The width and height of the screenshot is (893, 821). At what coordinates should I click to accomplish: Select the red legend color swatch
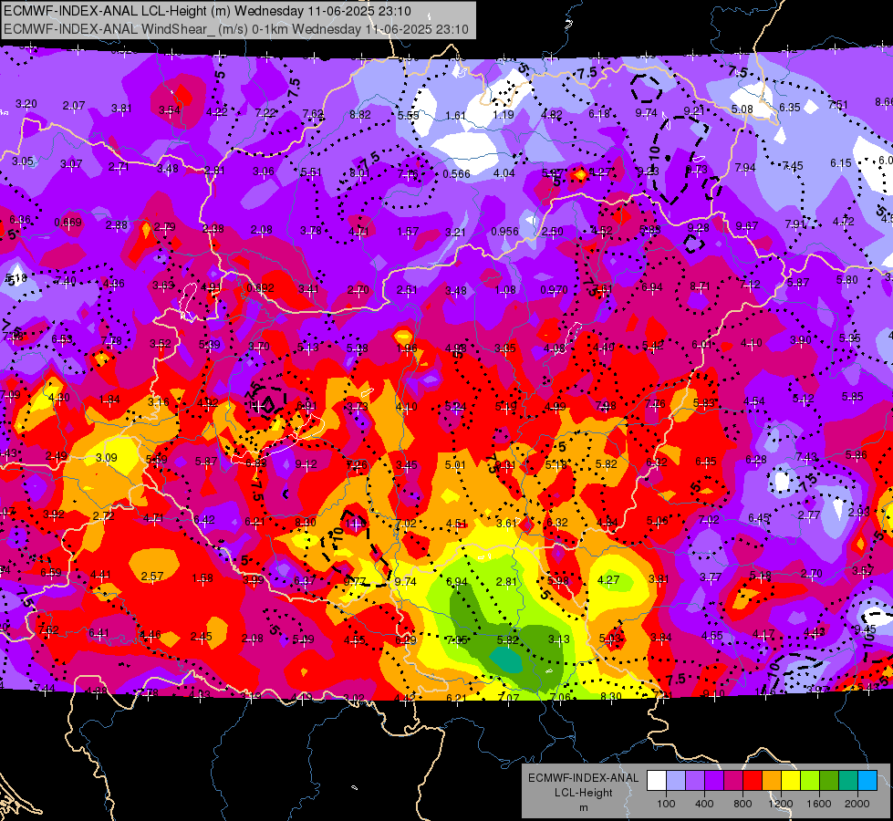click(753, 781)
